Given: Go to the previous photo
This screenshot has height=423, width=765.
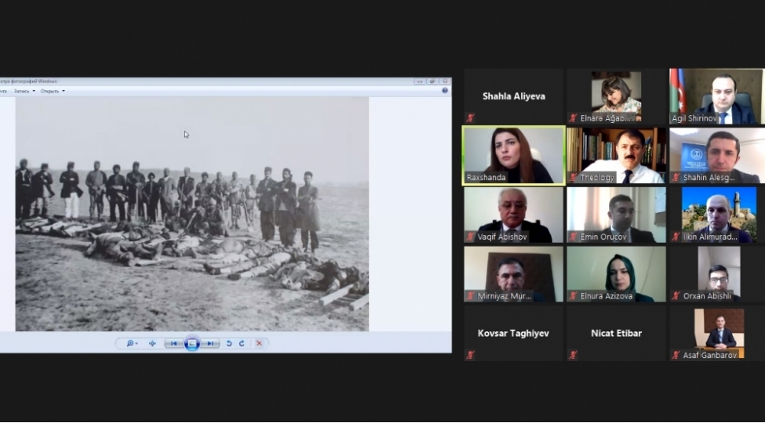Looking at the screenshot, I should tap(173, 344).
